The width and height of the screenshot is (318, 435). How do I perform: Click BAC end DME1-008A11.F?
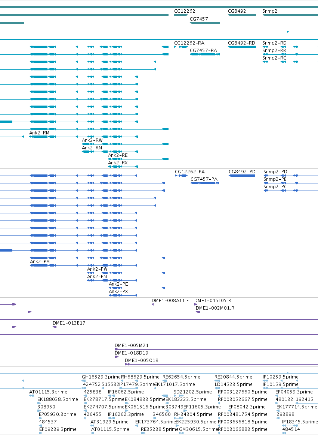click(x=152, y=304)
